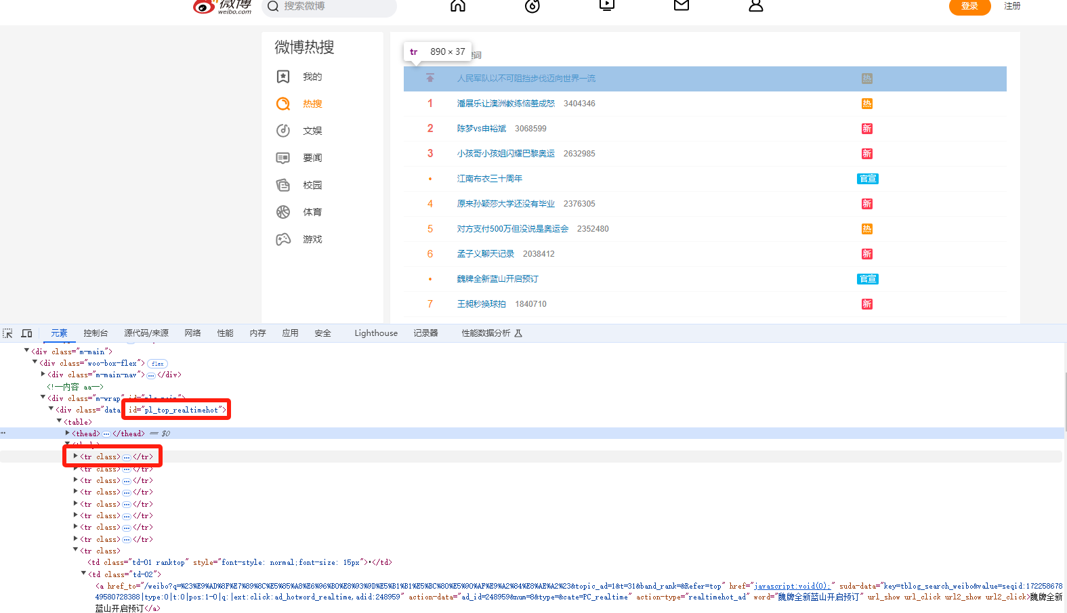The height and width of the screenshot is (613, 1067).
Task: Switch to the Lighthouse DevTools tab
Action: coord(376,333)
